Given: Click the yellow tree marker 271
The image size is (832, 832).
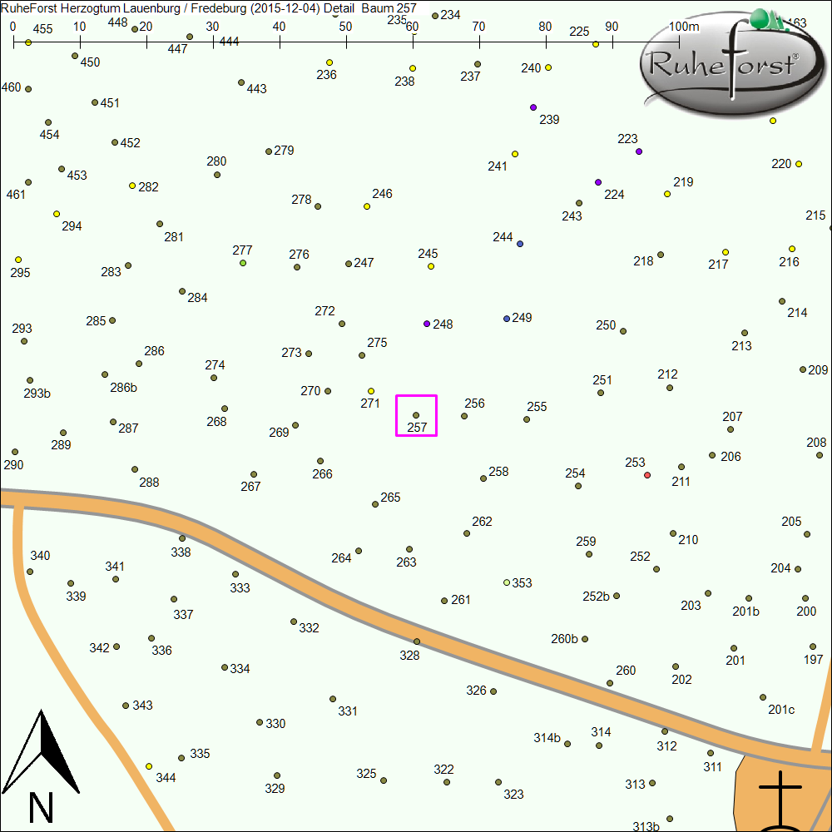Looking at the screenshot, I should 371,391.
